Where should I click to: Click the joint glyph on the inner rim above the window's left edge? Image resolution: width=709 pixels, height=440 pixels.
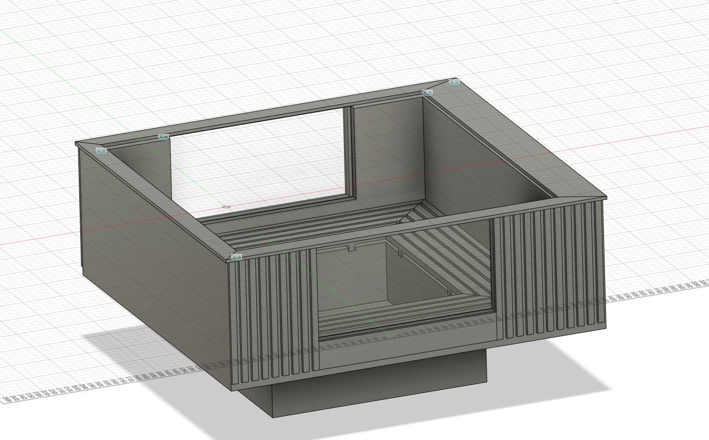(x=163, y=137)
